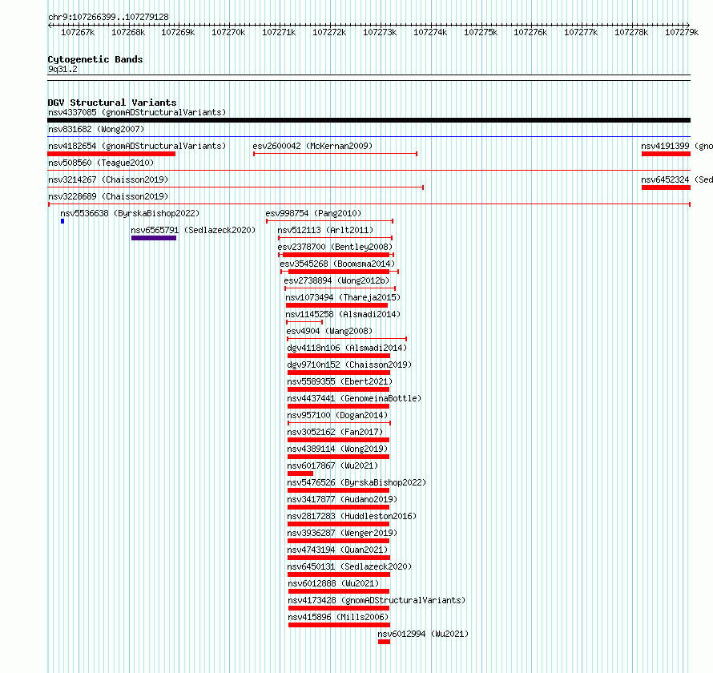713x673 pixels.
Task: Click the Cytogenetic Bands track title
Action: [95, 59]
